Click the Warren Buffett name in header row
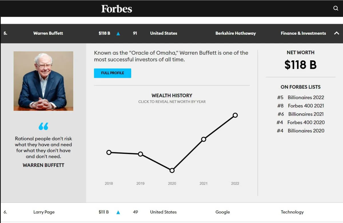Image resolution: width=343 pixels, height=223 pixels. coord(48,33)
